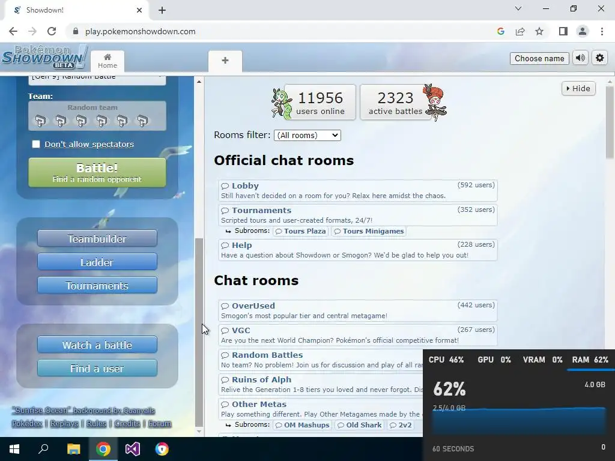Image resolution: width=615 pixels, height=461 pixels.
Task: Open the Tours Plaza subroom
Action: pyautogui.click(x=301, y=231)
